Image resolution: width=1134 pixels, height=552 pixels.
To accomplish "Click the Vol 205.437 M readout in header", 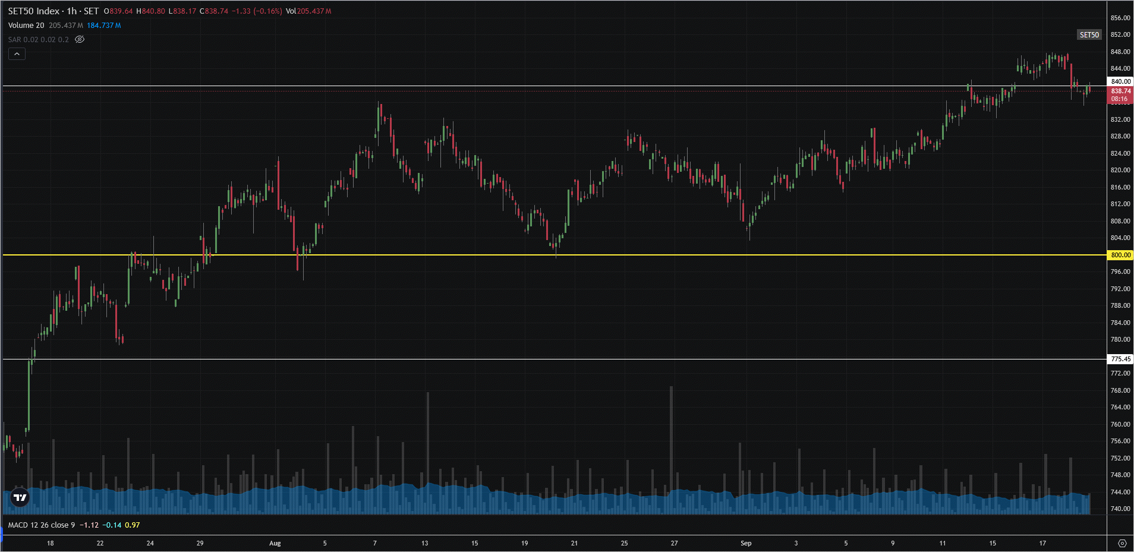I will 308,11.
